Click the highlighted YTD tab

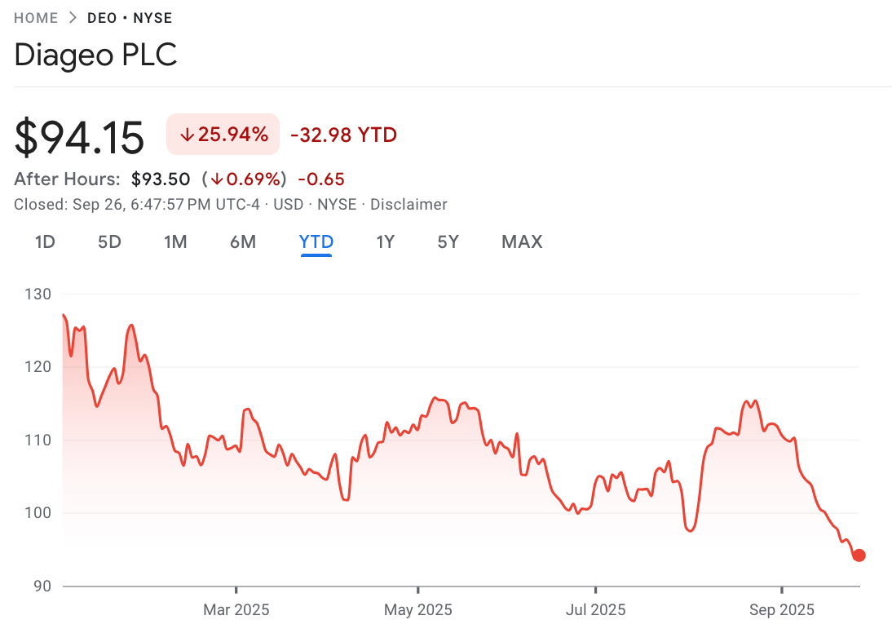click(x=316, y=242)
